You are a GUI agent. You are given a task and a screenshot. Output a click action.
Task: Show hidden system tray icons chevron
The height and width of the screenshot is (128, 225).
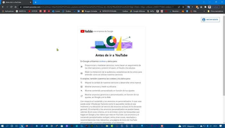coord(198,126)
